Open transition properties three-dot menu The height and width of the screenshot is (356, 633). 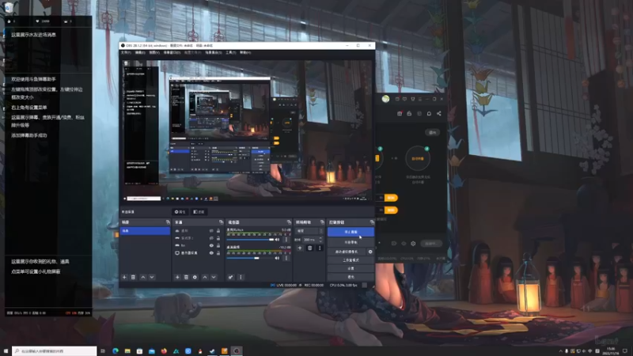coord(320,248)
